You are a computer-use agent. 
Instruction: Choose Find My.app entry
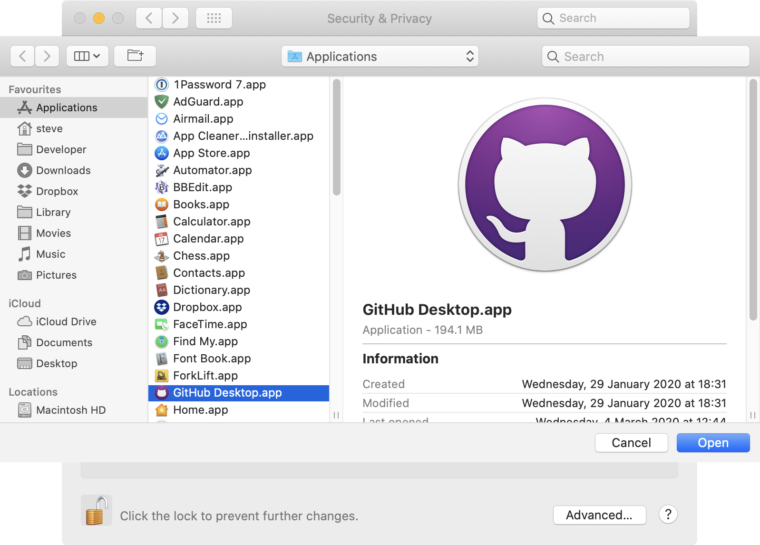point(239,341)
